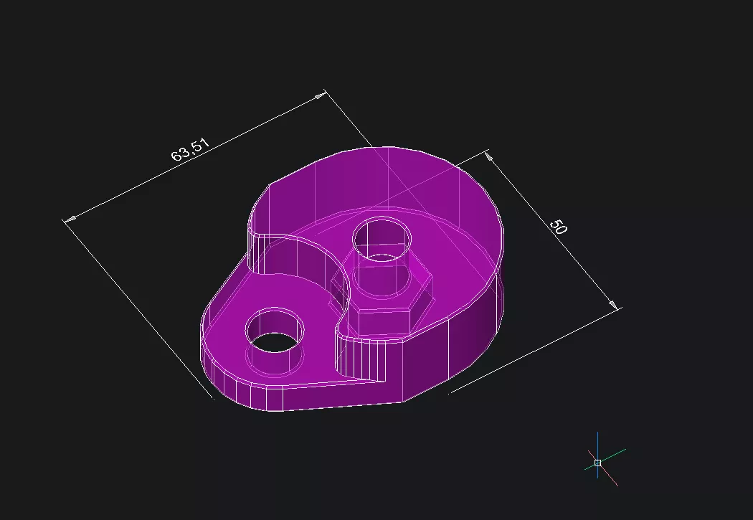Click the left arrowhead of 63.51 dimension
The image size is (753, 520).
pyautogui.click(x=70, y=219)
